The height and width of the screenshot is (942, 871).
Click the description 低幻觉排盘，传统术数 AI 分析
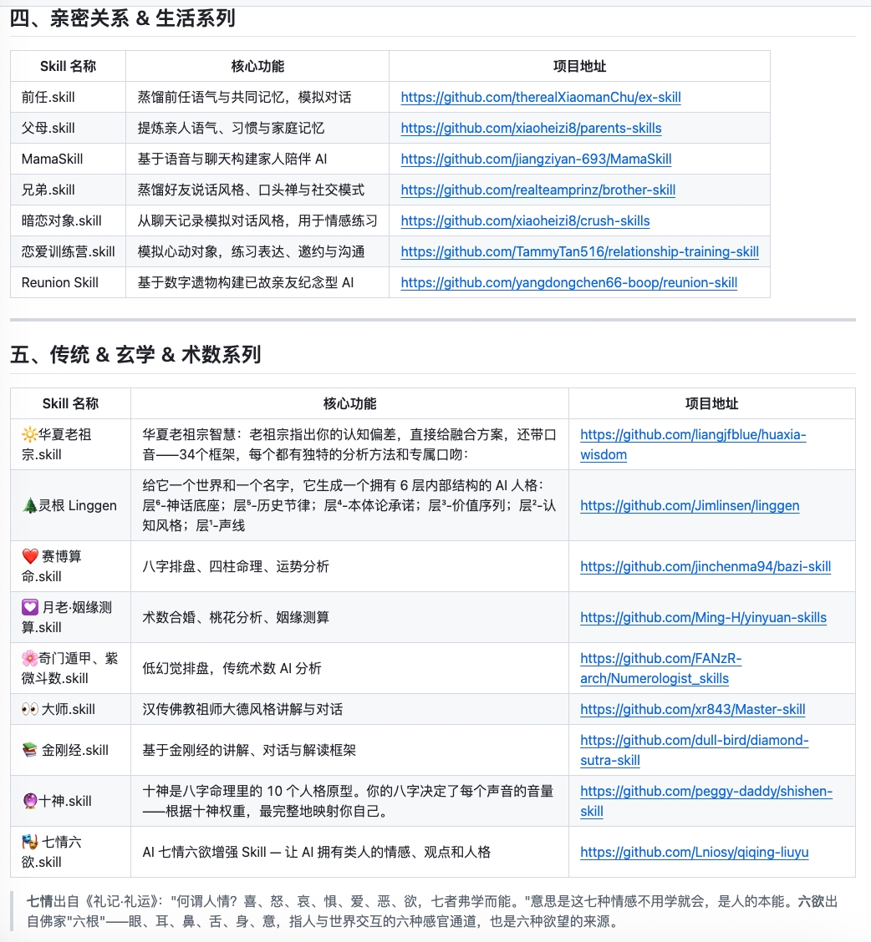232,668
